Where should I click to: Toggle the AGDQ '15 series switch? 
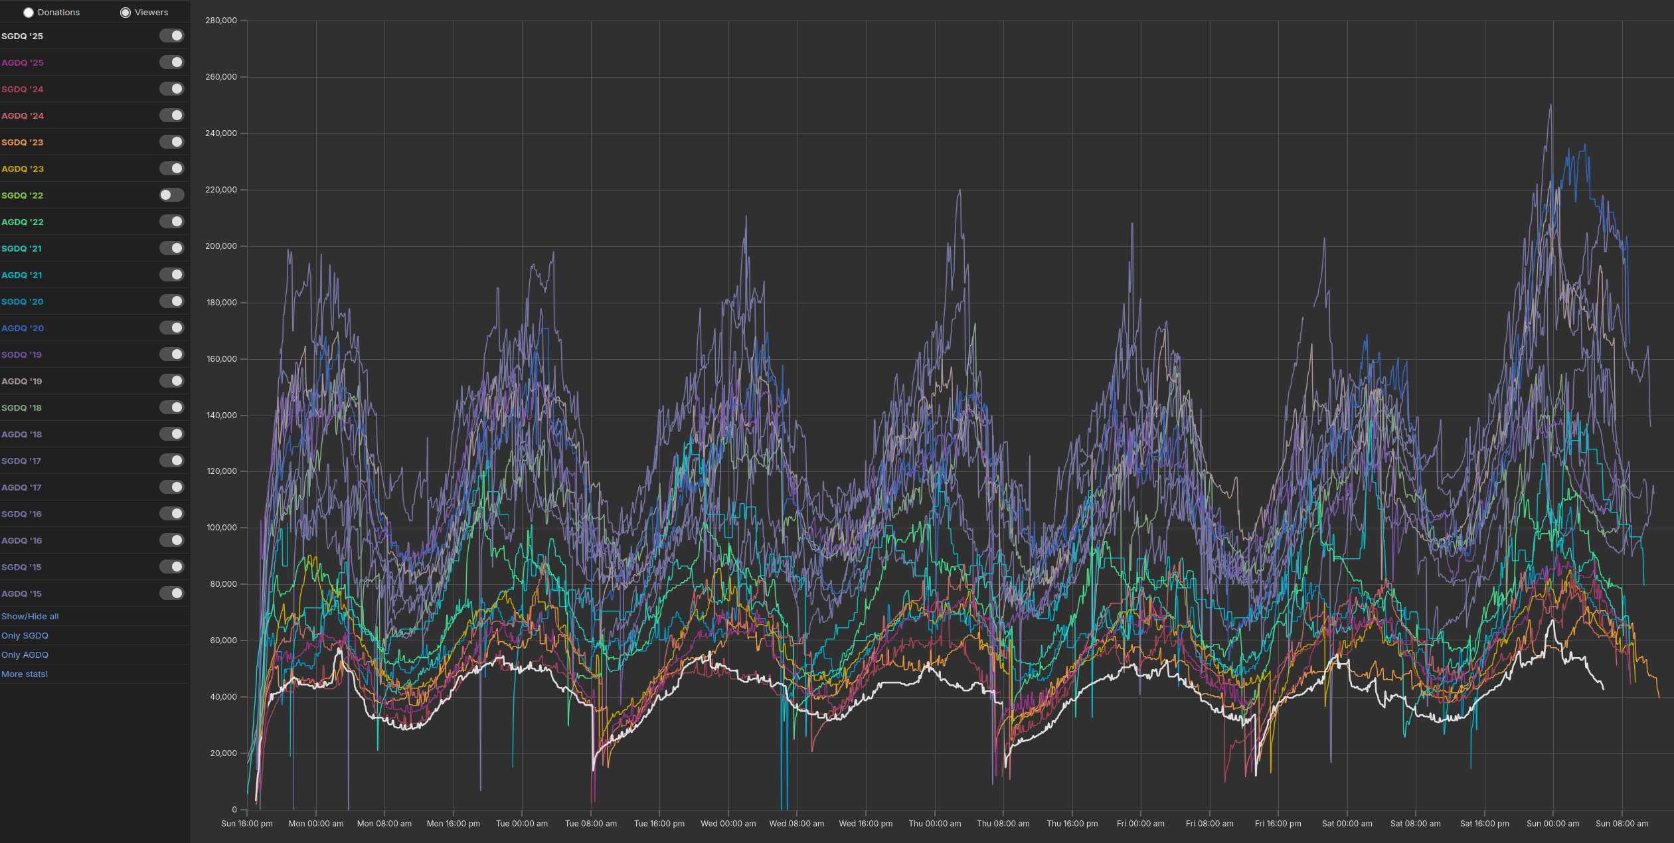pos(172,593)
